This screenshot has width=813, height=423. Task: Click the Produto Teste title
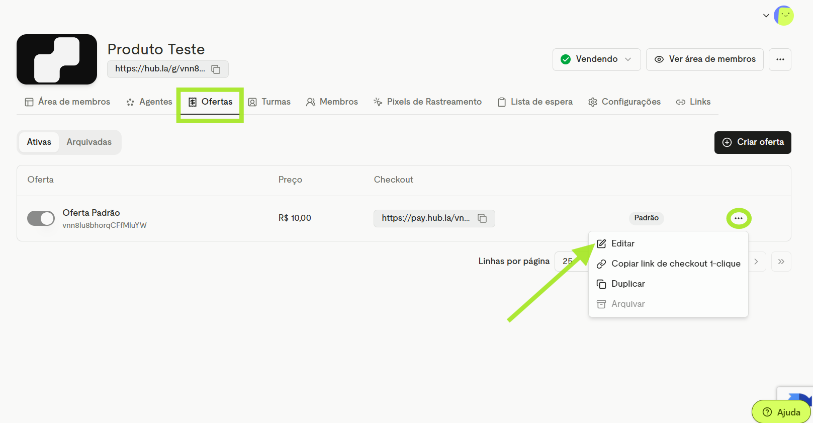pos(156,49)
